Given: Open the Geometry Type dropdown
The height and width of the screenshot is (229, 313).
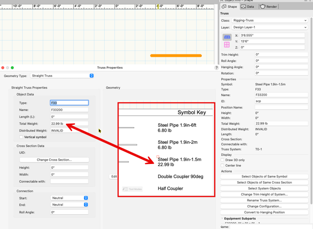Looking at the screenshot, I should coord(62,76).
